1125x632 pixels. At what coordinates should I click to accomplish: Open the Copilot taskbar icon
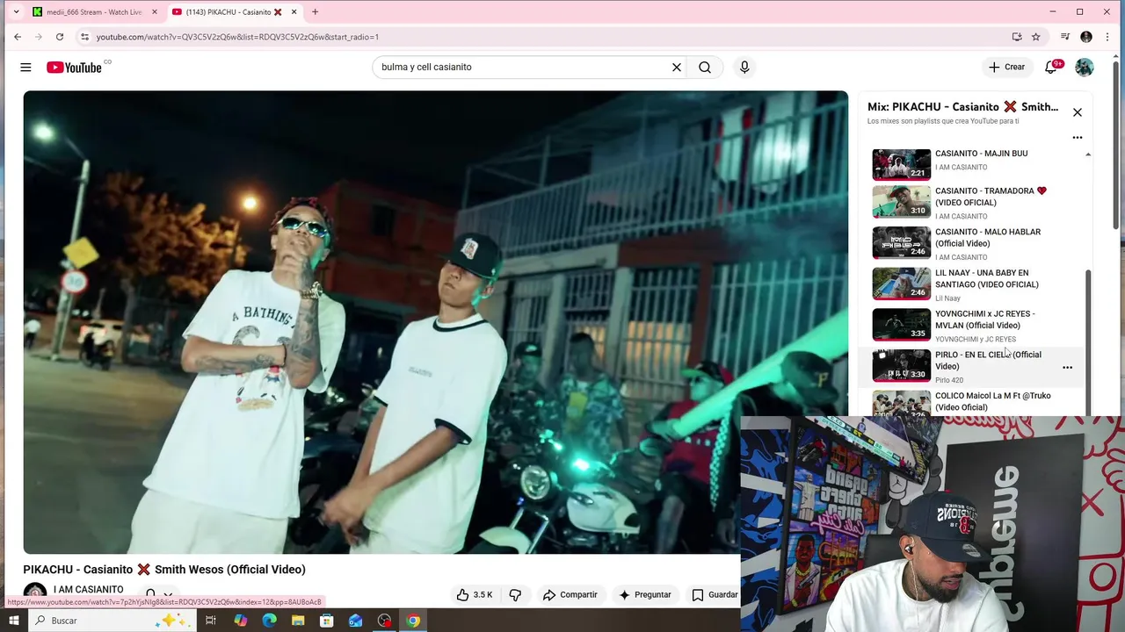pyautogui.click(x=240, y=621)
